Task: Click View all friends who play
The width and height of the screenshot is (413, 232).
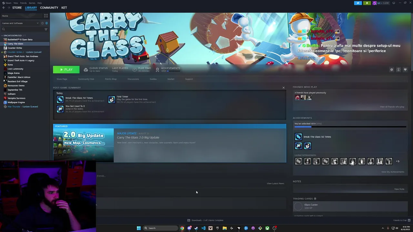Action: [392, 107]
